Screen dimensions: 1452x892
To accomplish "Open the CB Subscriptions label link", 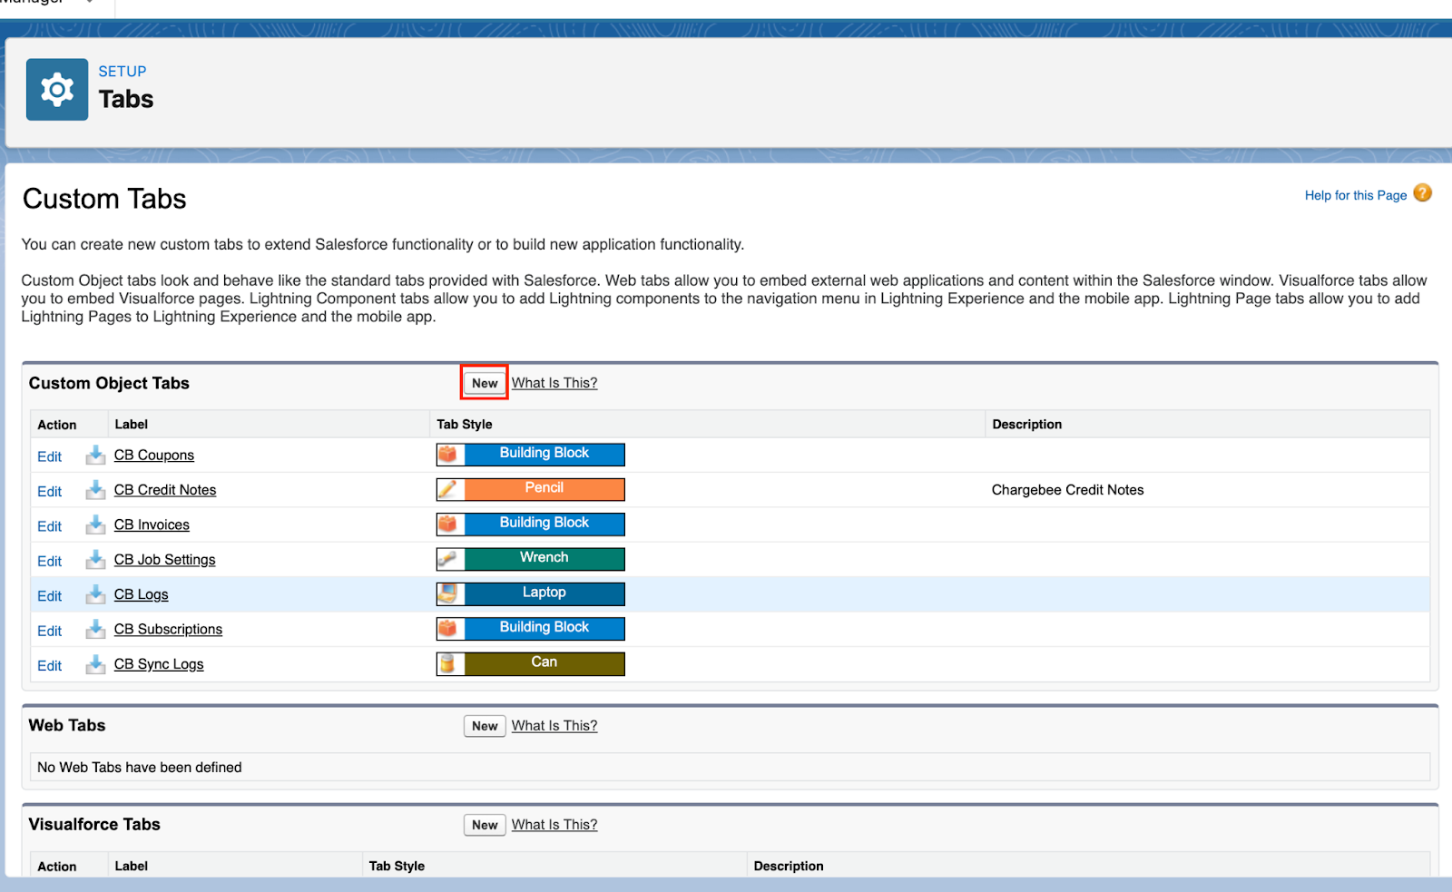I will pyautogui.click(x=168, y=629).
